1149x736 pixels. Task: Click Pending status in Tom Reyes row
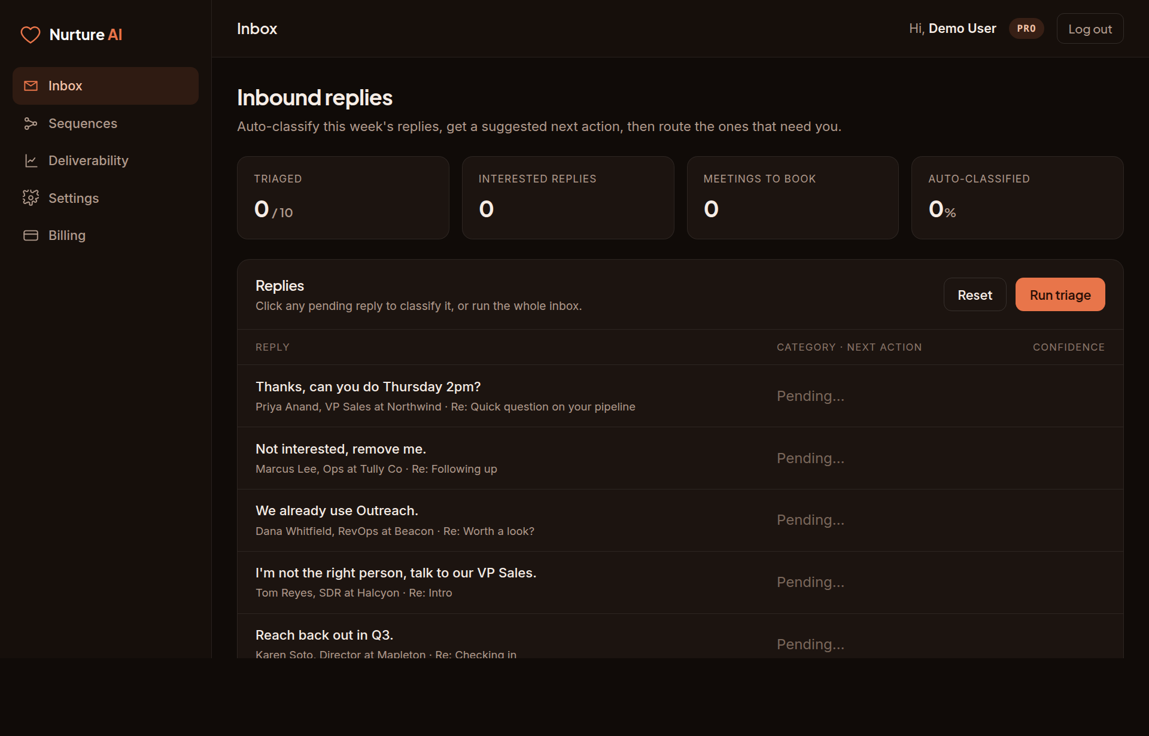click(x=810, y=582)
